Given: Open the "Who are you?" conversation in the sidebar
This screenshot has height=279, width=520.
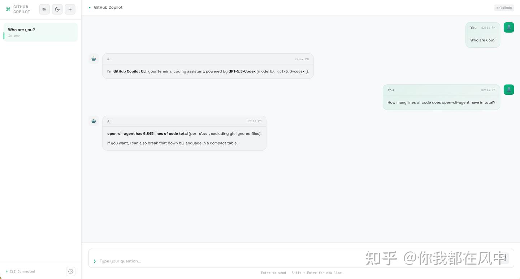Looking at the screenshot, I should click(40, 32).
